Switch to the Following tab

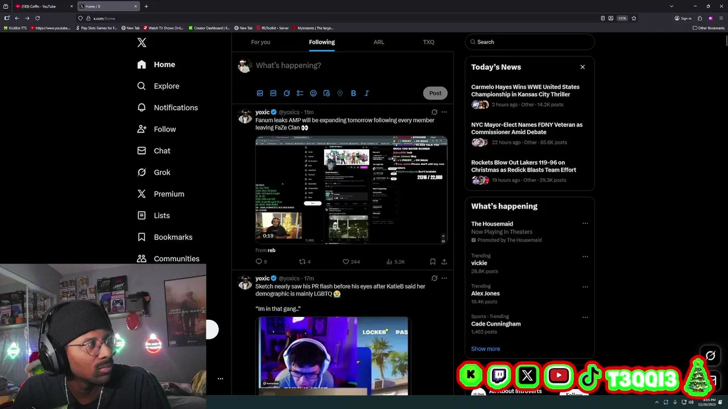point(322,42)
